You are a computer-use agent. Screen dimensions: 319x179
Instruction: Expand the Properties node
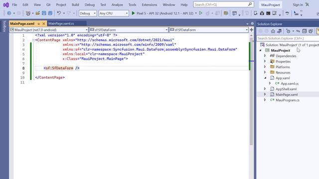265,61
